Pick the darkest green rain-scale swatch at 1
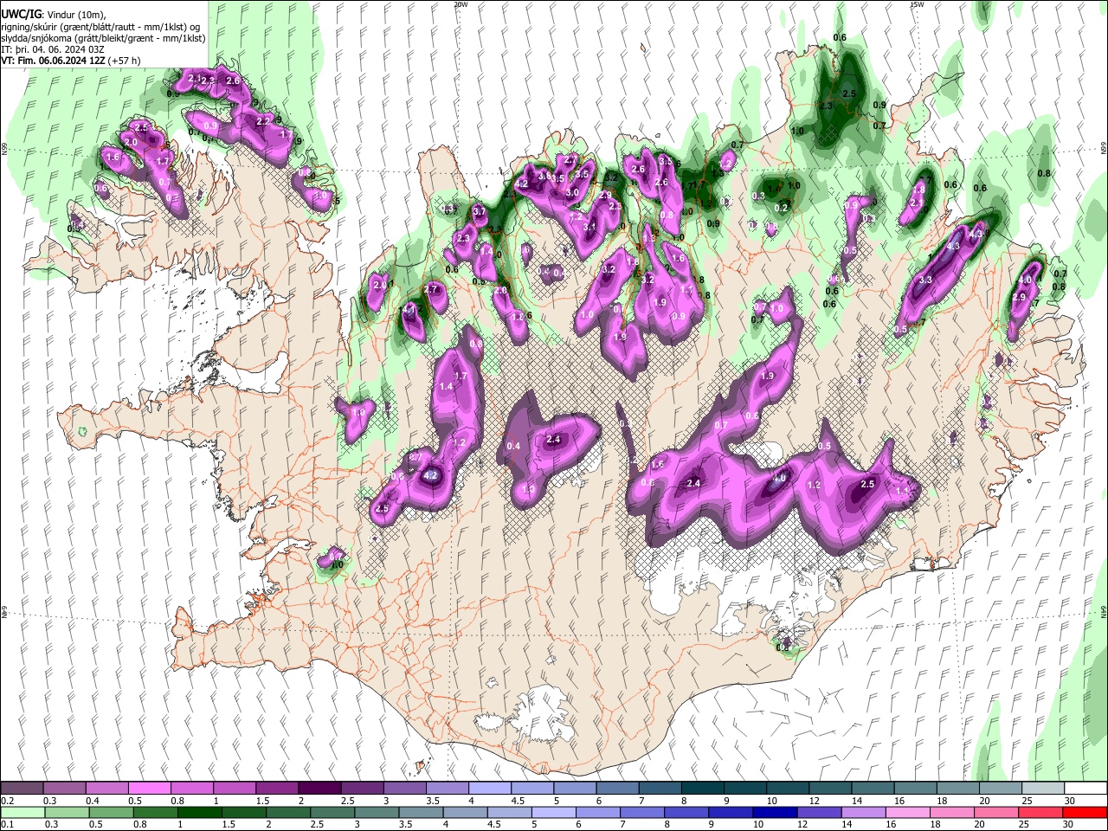The height and width of the screenshot is (831, 1108). 199,813
